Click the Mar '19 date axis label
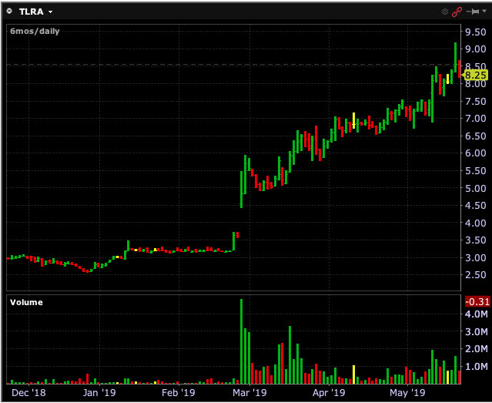The image size is (492, 403). (x=249, y=393)
